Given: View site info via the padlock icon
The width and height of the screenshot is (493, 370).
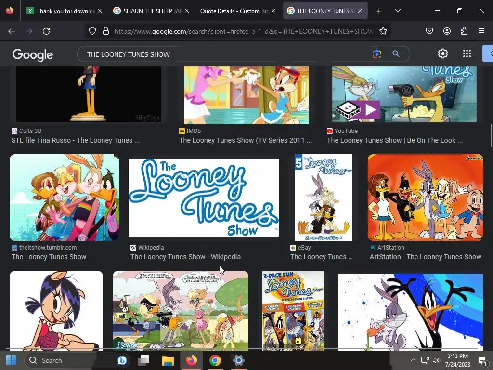Looking at the screenshot, I should (x=106, y=31).
